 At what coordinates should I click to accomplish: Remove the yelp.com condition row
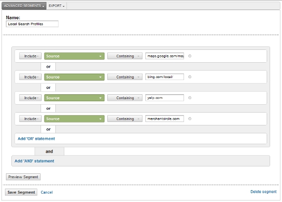pos(190,98)
